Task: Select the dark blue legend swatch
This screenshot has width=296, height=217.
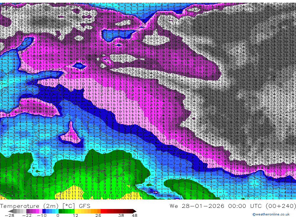Action: (x=44, y=211)
